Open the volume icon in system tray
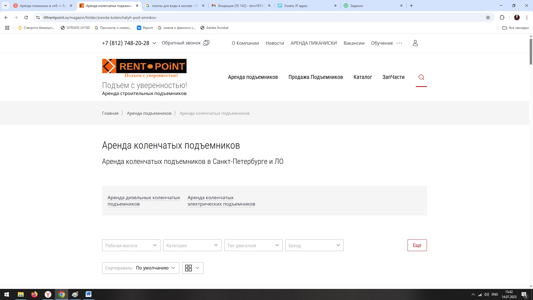The image size is (533, 300). (487, 294)
